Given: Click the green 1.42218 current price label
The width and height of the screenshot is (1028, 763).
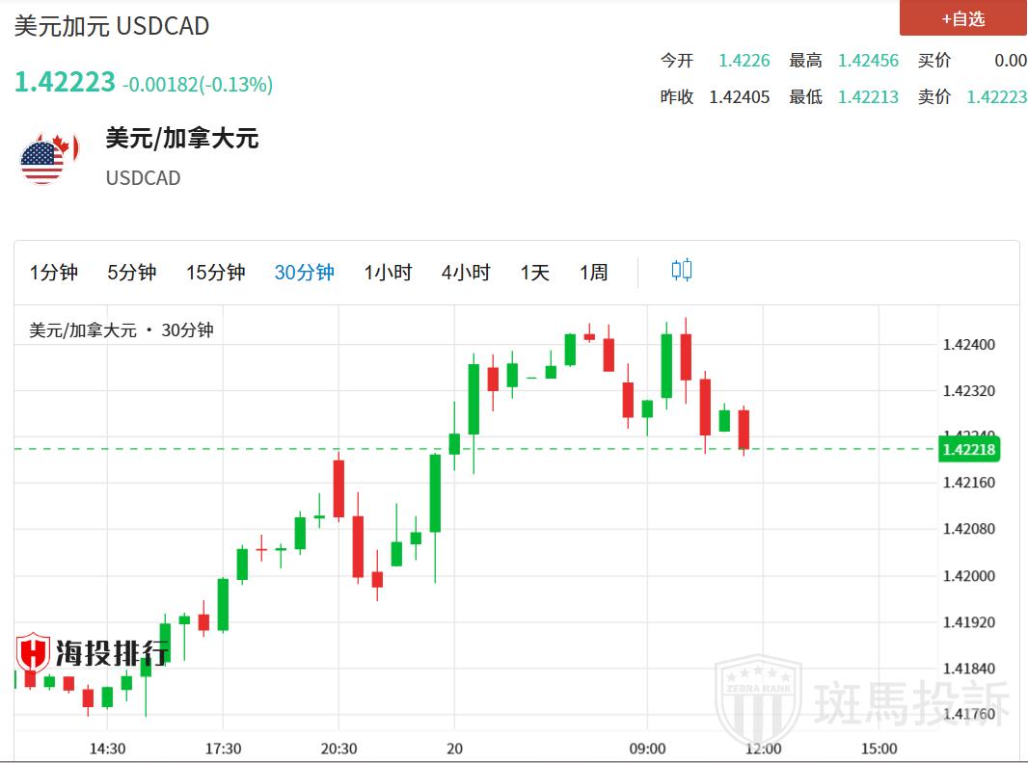Looking at the screenshot, I should pyautogui.click(x=968, y=449).
